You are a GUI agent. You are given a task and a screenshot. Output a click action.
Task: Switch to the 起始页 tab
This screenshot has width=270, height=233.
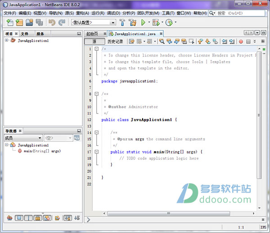pyautogui.click(x=92, y=34)
